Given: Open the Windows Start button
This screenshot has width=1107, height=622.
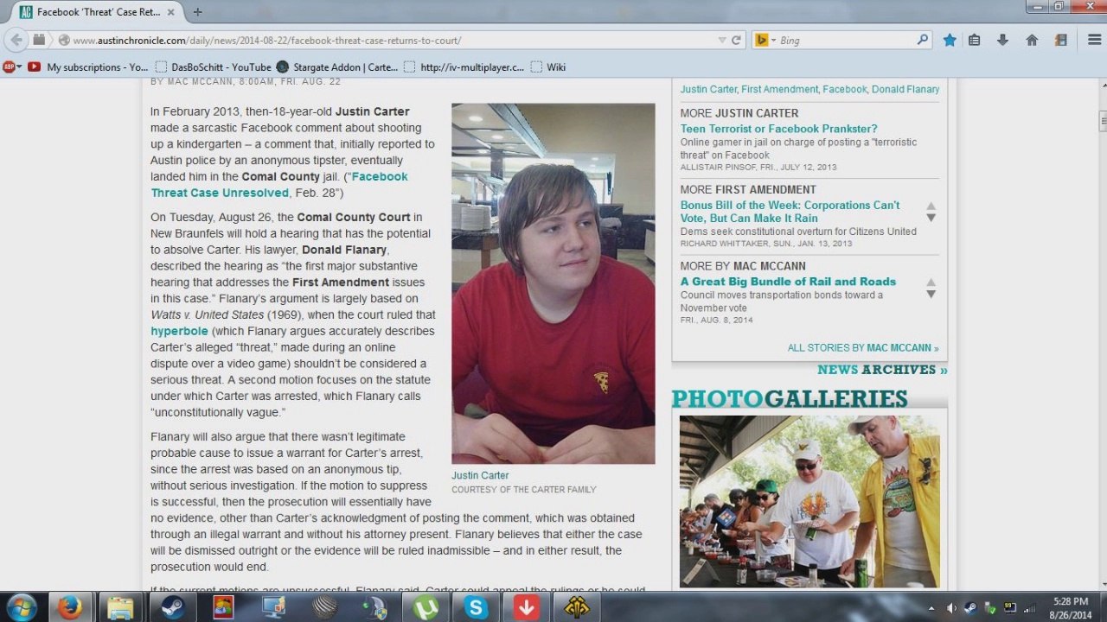Looking at the screenshot, I should point(21,607).
